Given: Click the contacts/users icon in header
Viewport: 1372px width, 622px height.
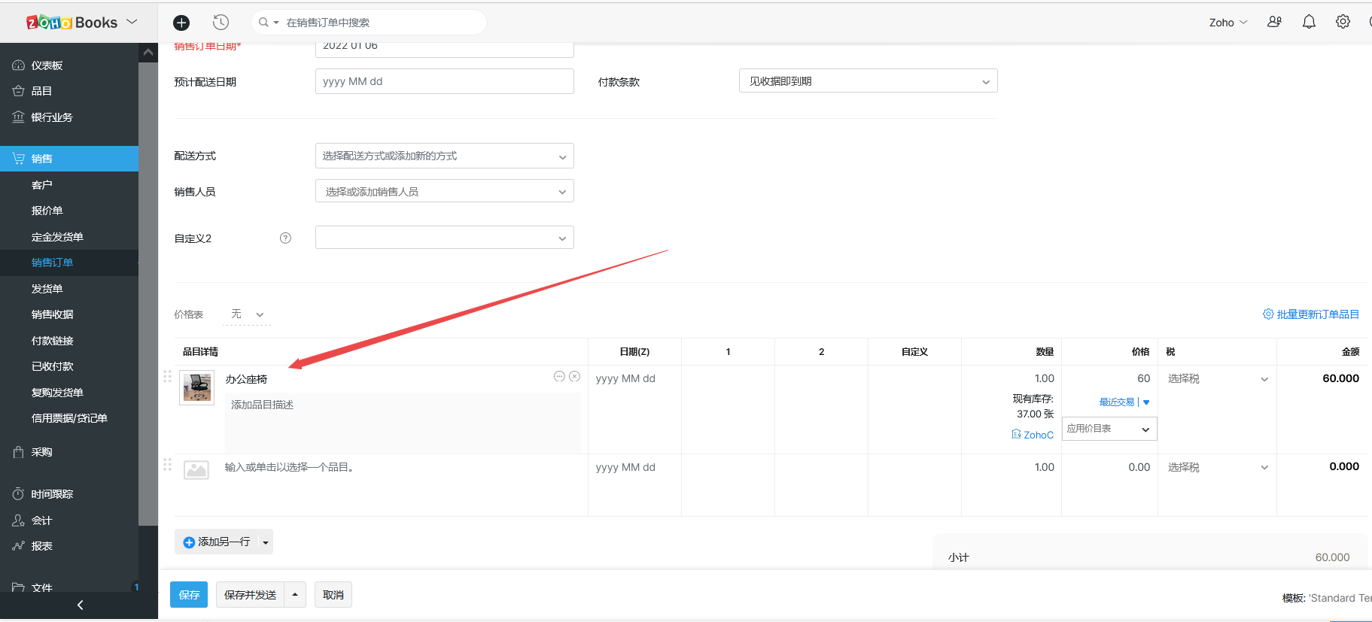Looking at the screenshot, I should [1274, 22].
